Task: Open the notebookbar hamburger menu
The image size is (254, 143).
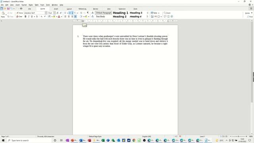Action: pos(251,9)
